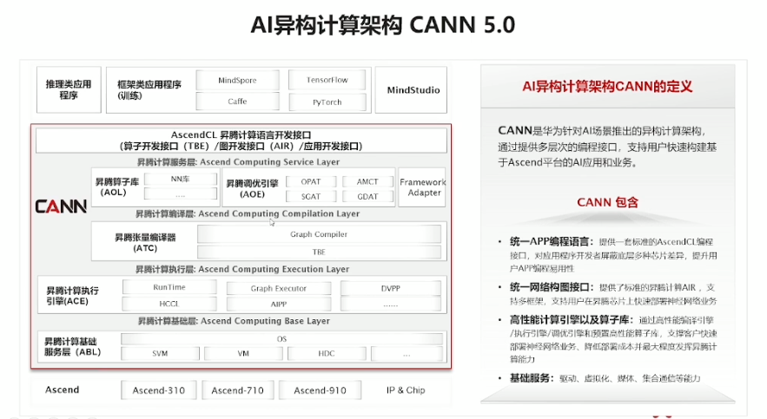Image resolution: width=767 pixels, height=419 pixels.
Task: Click the Ascend label of the chip row
Action: [x=63, y=390]
